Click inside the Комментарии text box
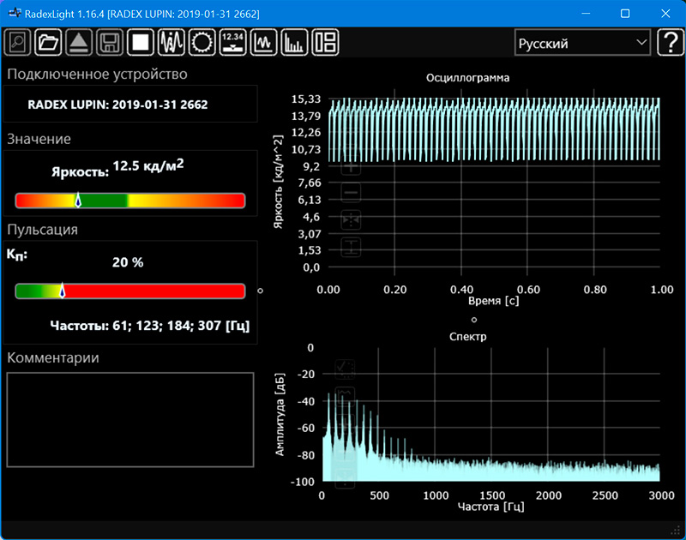686x540 pixels. pos(130,419)
